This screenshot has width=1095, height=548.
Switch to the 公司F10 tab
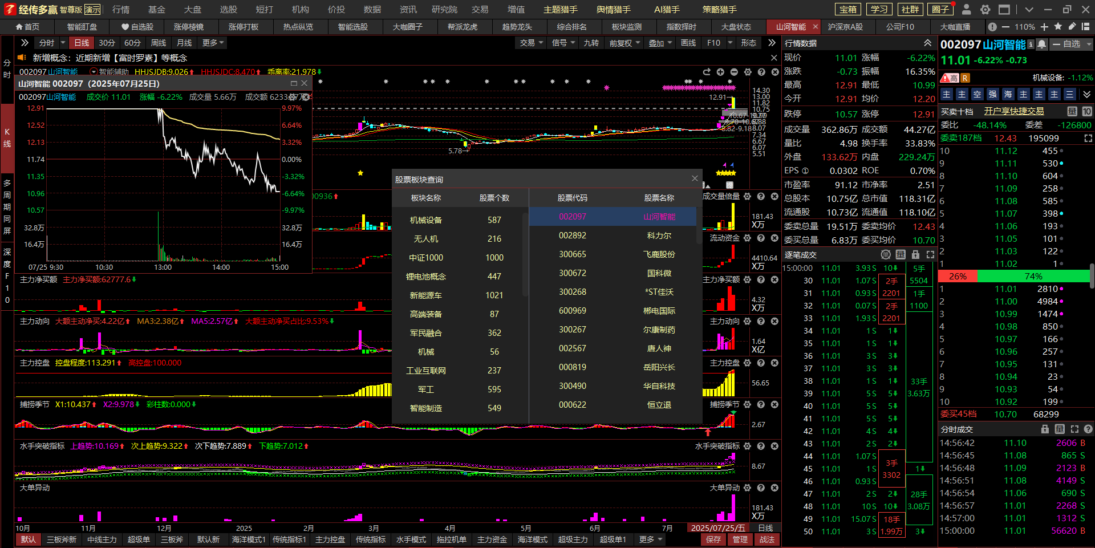coord(900,27)
